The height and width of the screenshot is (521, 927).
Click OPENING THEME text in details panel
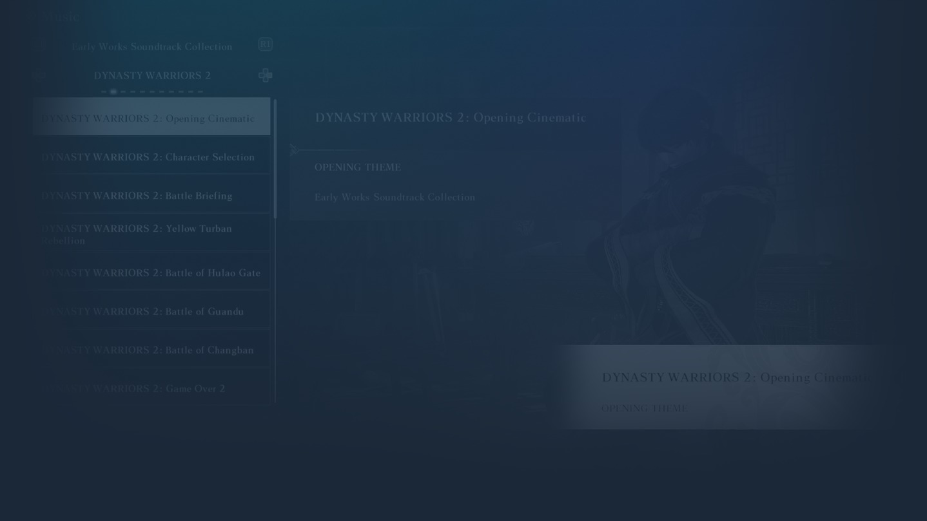pos(358,167)
